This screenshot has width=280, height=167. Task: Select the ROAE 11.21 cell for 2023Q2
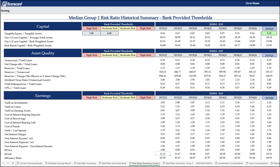(162, 154)
